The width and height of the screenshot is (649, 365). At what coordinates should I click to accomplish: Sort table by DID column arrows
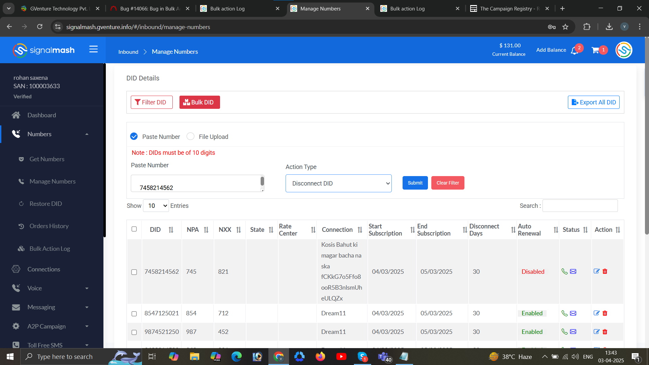pyautogui.click(x=171, y=230)
